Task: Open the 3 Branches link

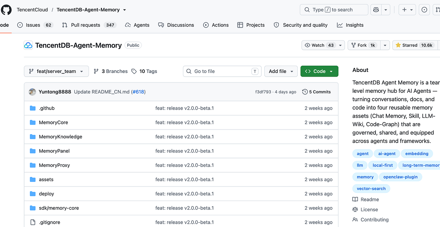Action: [111, 72]
